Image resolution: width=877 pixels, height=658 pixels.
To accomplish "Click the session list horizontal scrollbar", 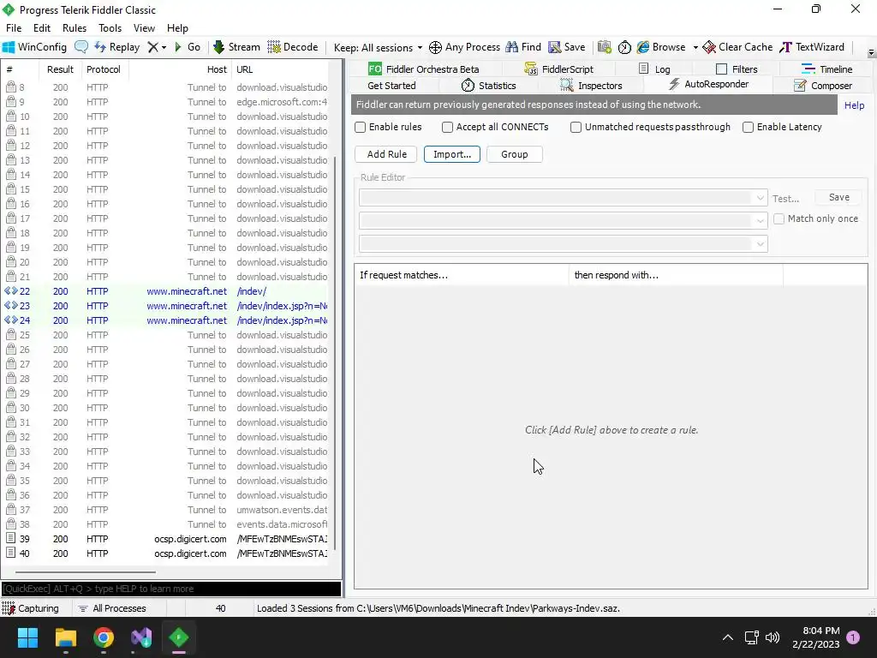I will coord(85,572).
